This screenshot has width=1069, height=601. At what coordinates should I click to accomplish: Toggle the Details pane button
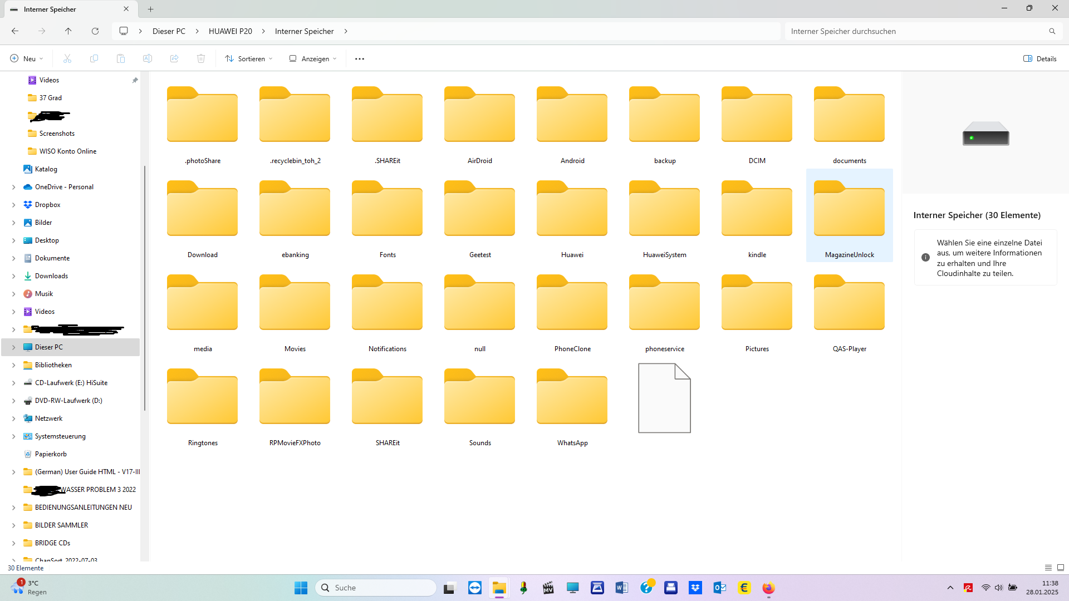pos(1039,58)
